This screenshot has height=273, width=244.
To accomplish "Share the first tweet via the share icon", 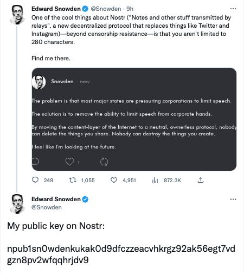I will [201, 180].
